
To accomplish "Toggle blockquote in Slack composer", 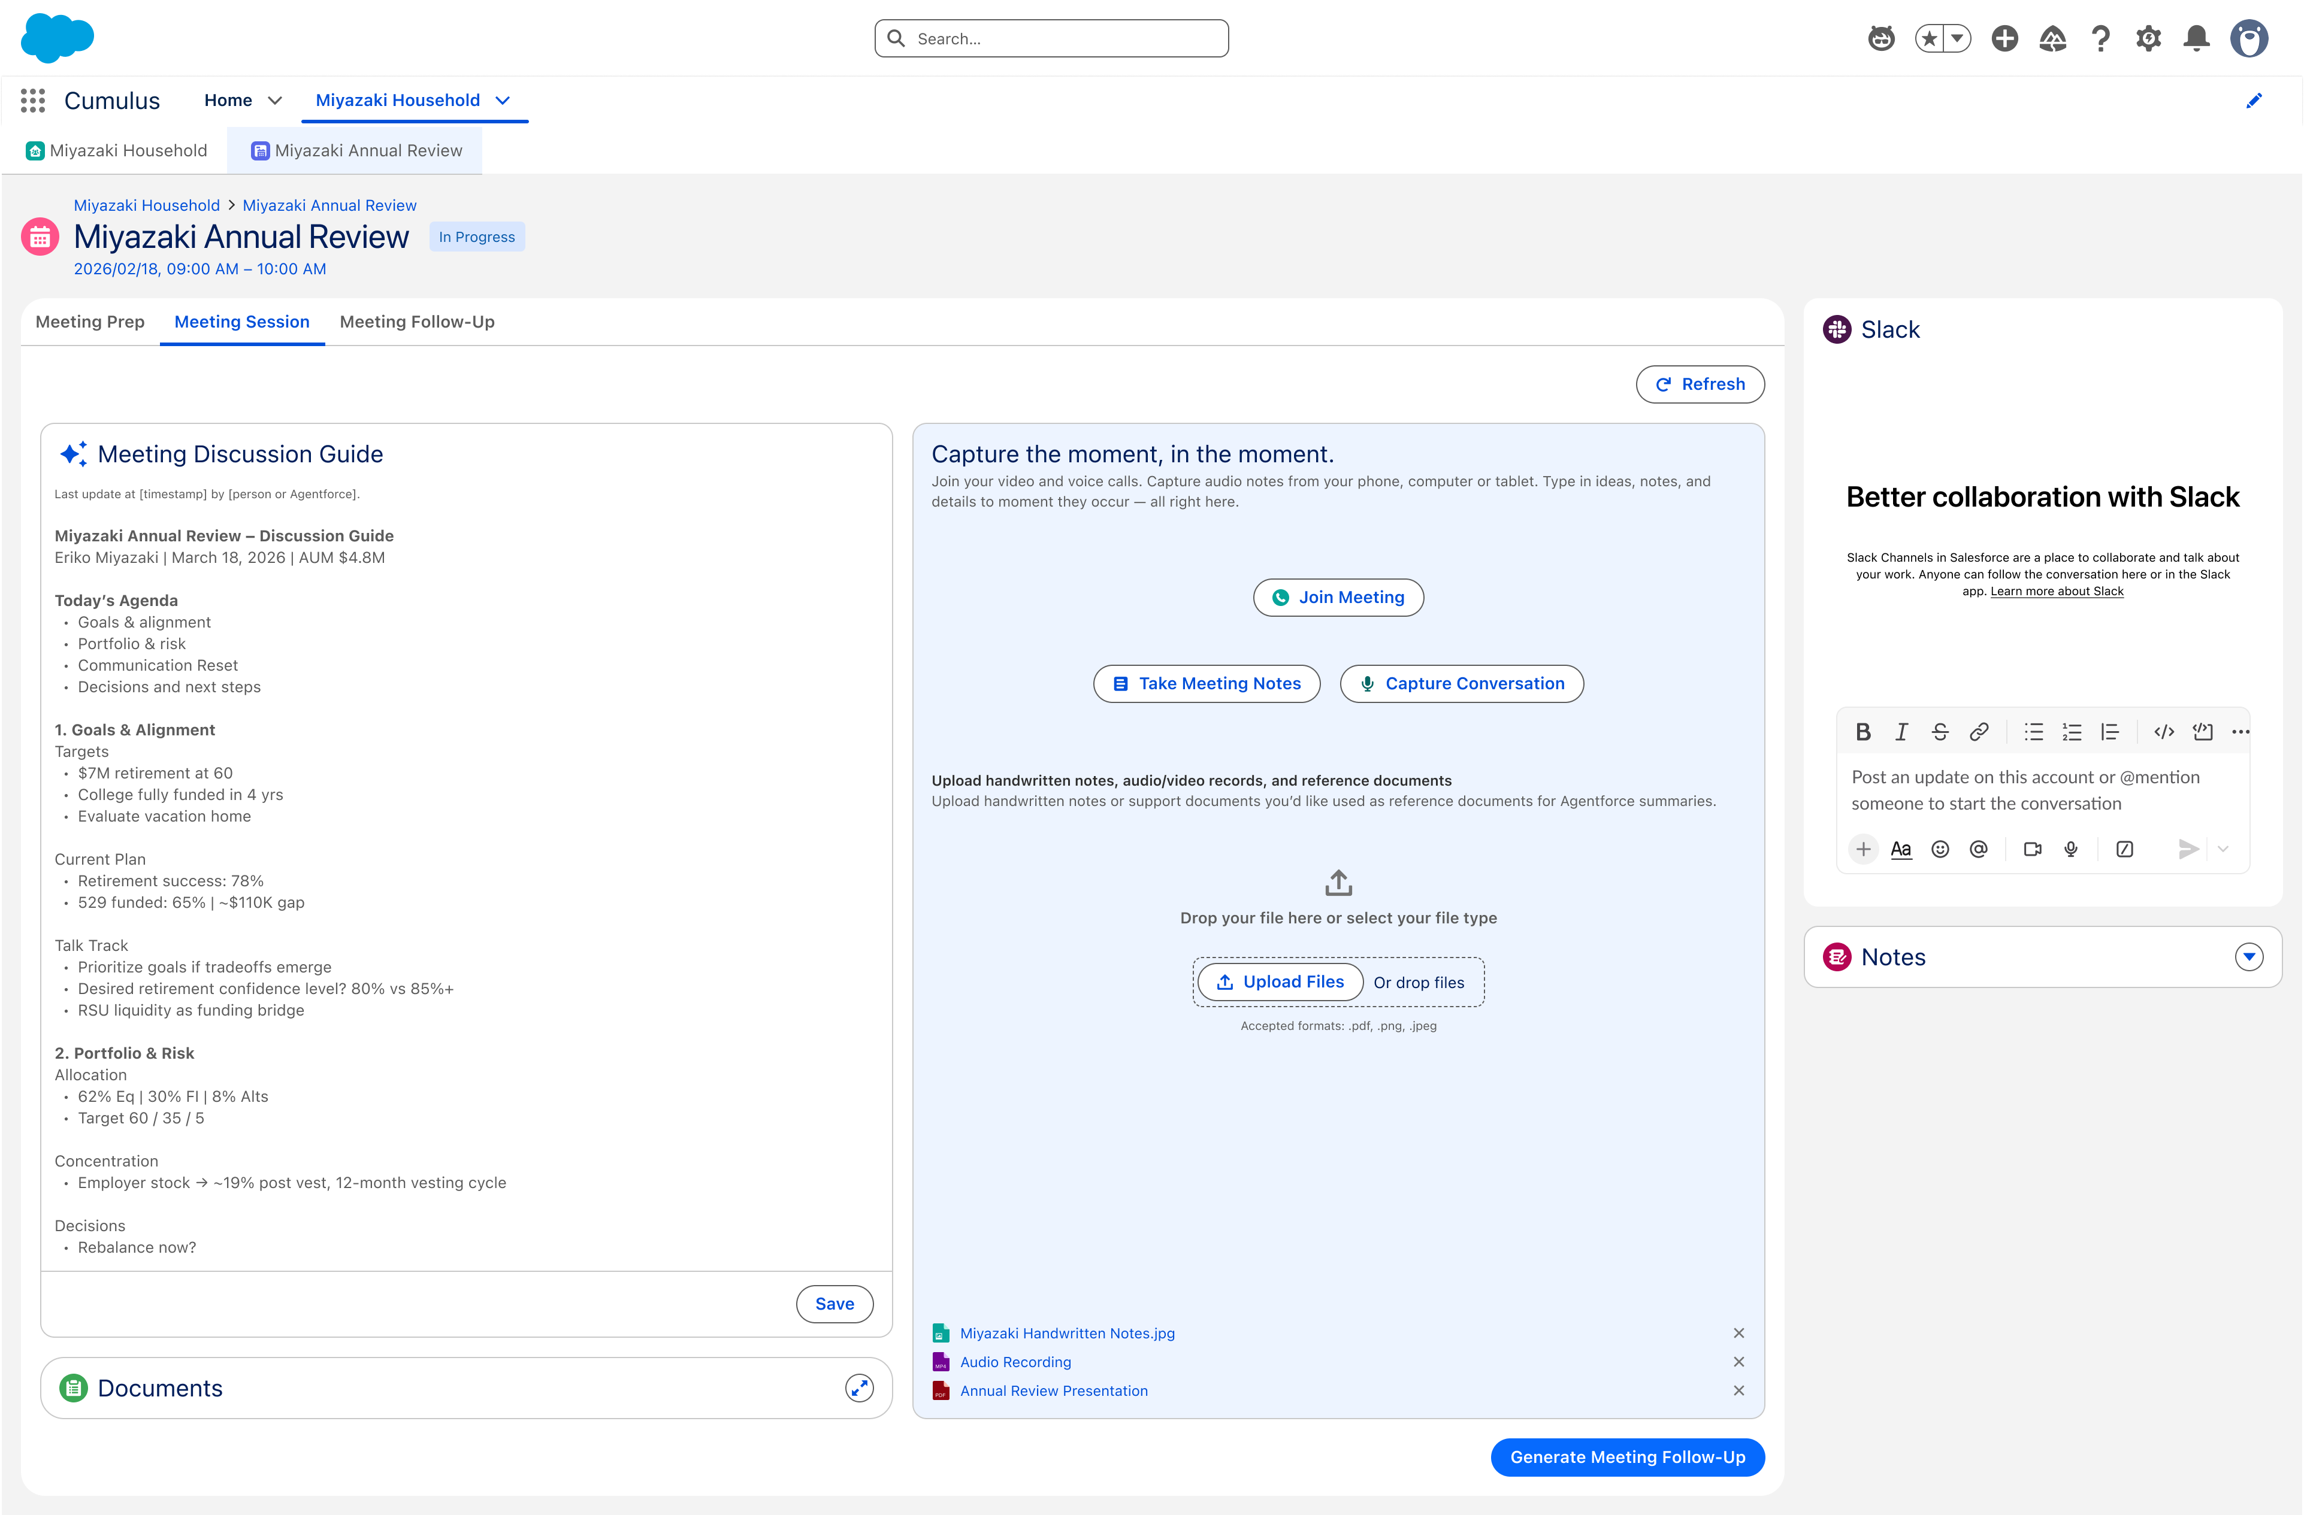I will pyautogui.click(x=2111, y=732).
